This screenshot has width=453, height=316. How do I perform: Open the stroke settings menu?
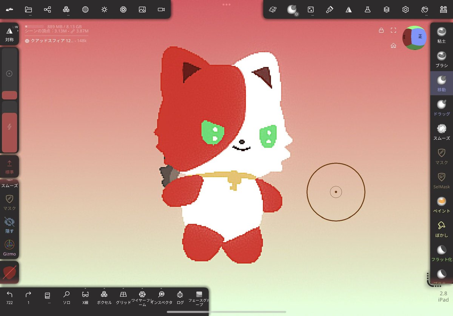point(311,9)
